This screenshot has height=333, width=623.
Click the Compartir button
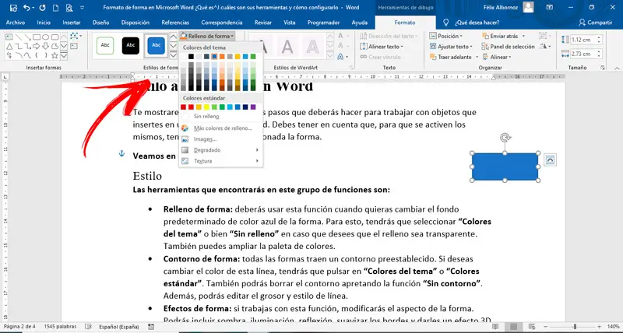click(x=595, y=23)
